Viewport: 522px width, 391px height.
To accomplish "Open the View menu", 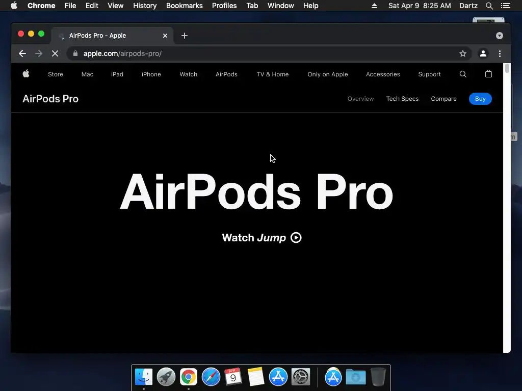I will click(116, 6).
